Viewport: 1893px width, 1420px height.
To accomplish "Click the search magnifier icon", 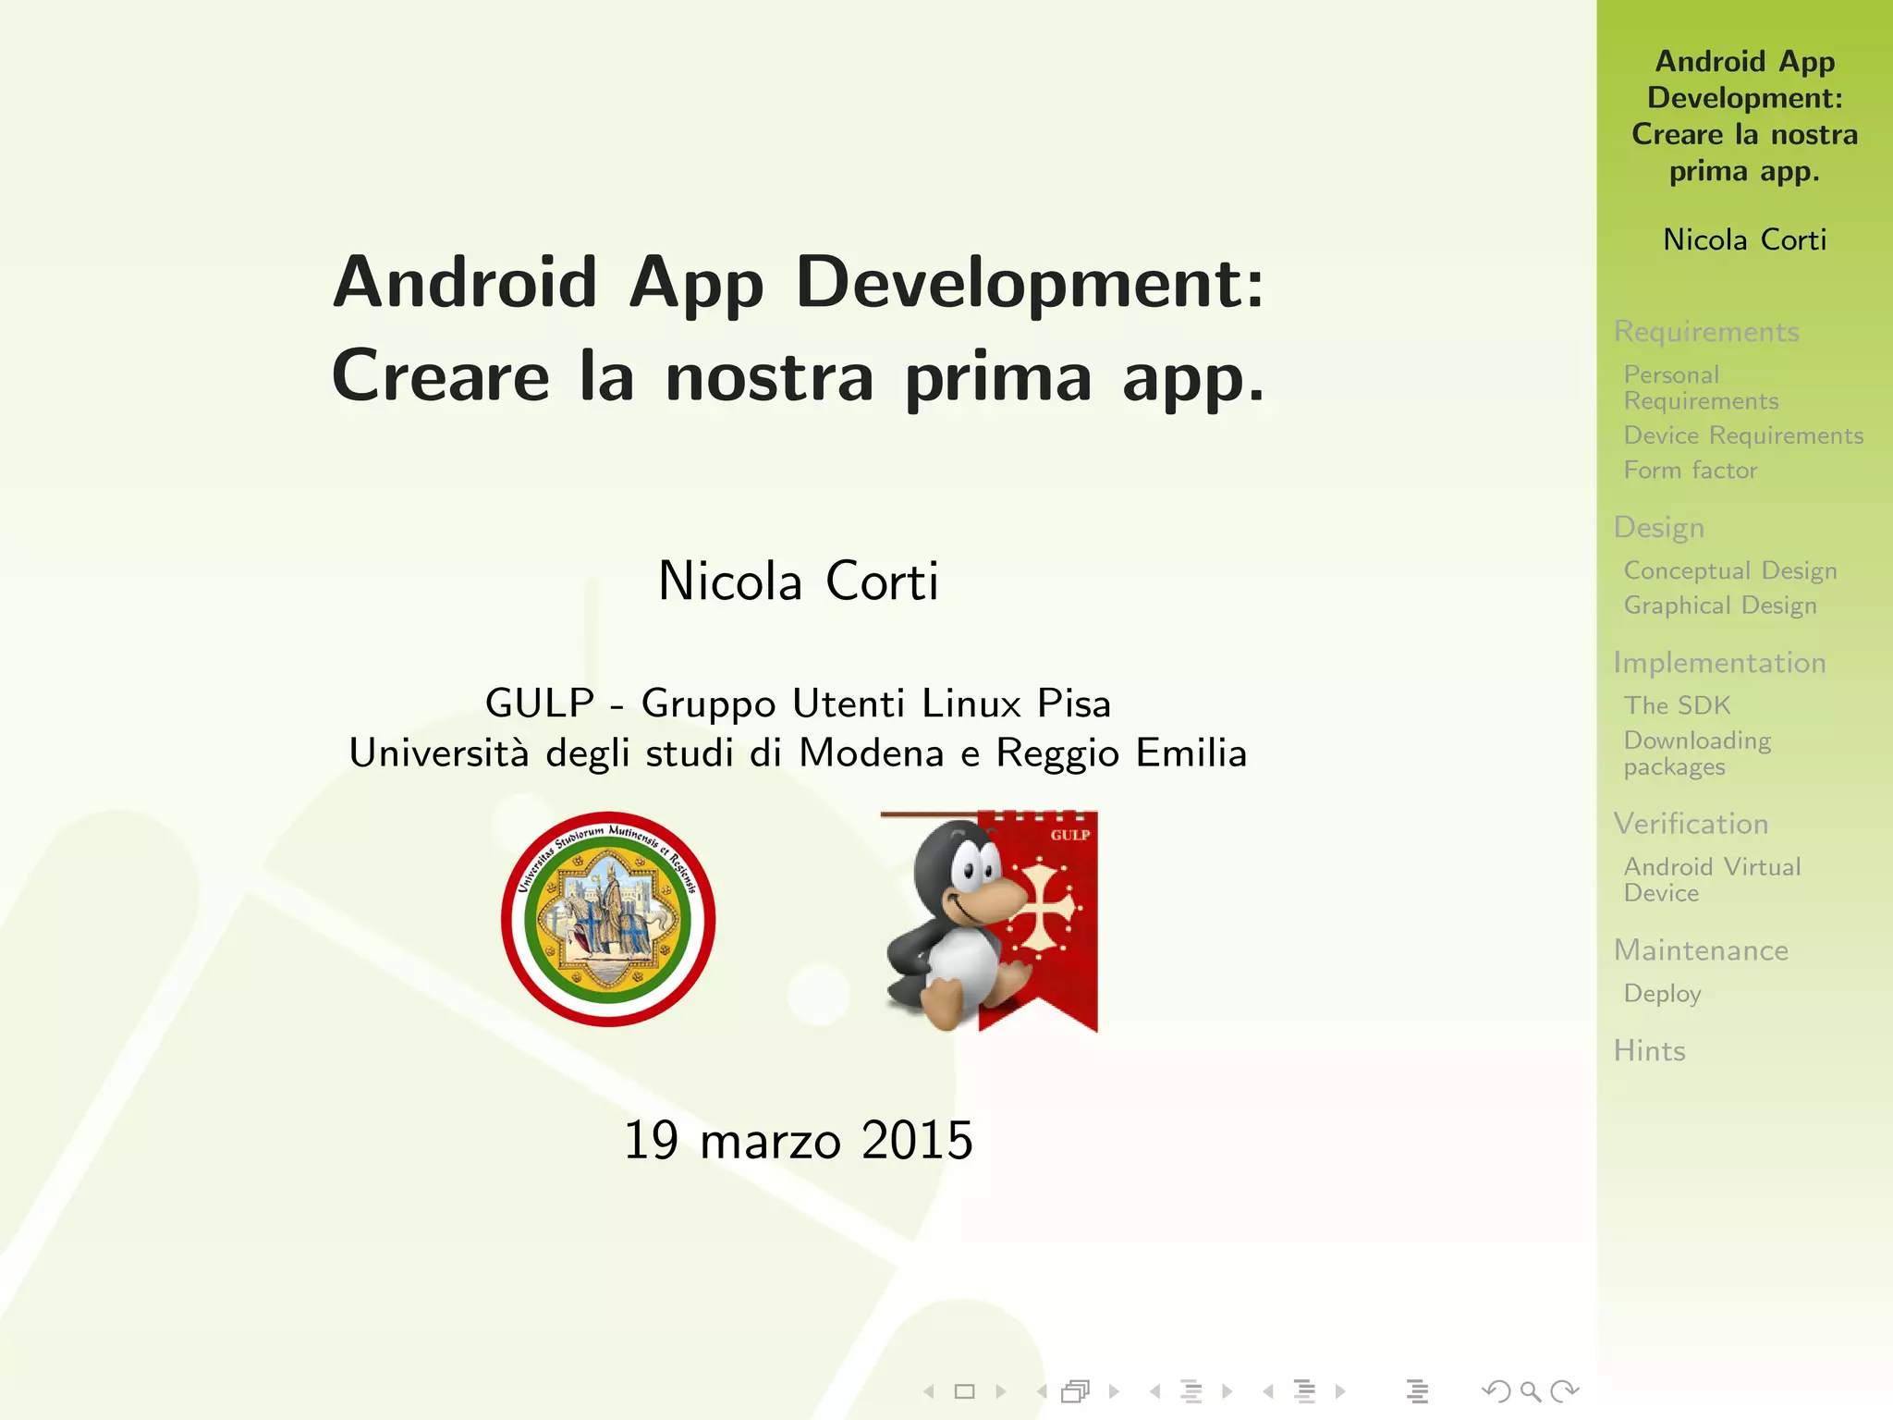I will (x=1530, y=1391).
